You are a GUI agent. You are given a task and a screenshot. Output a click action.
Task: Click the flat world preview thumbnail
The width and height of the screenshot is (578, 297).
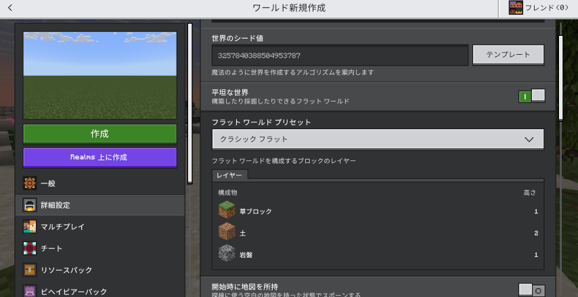(100, 76)
